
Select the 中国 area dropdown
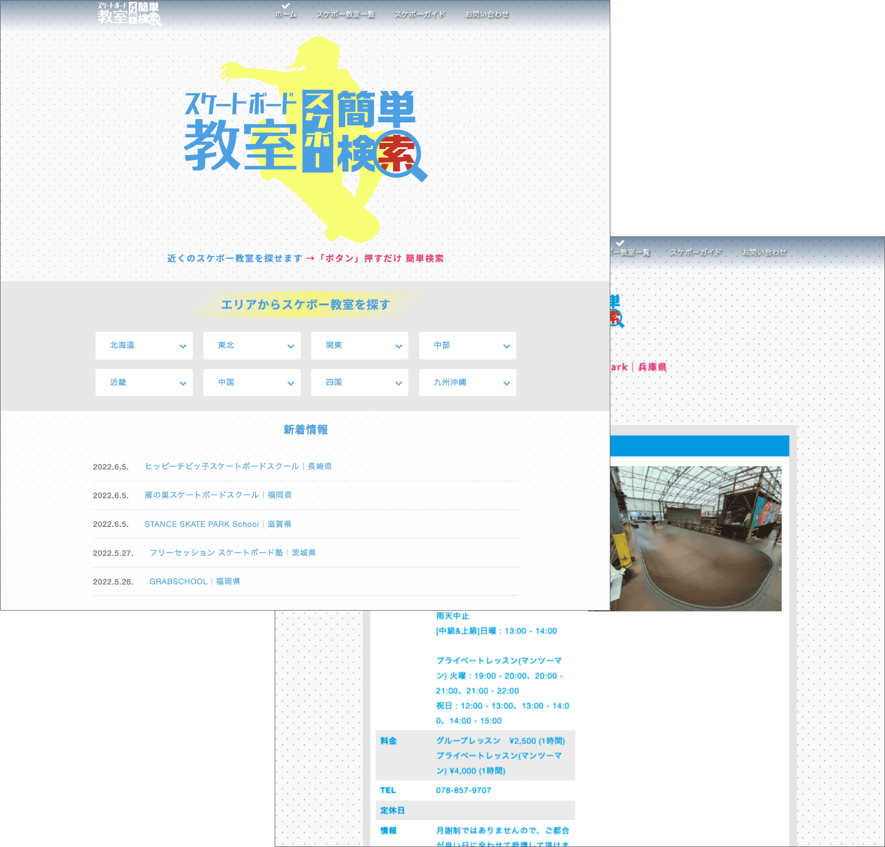coord(252,382)
